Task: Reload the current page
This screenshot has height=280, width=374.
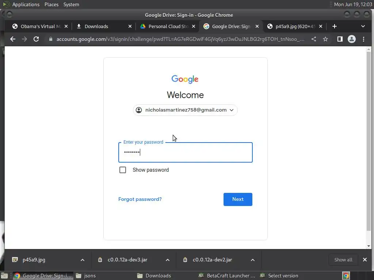Action: (36, 39)
